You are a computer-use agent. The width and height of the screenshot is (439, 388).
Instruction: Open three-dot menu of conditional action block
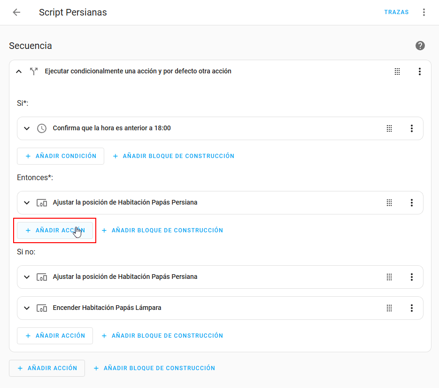(x=419, y=71)
